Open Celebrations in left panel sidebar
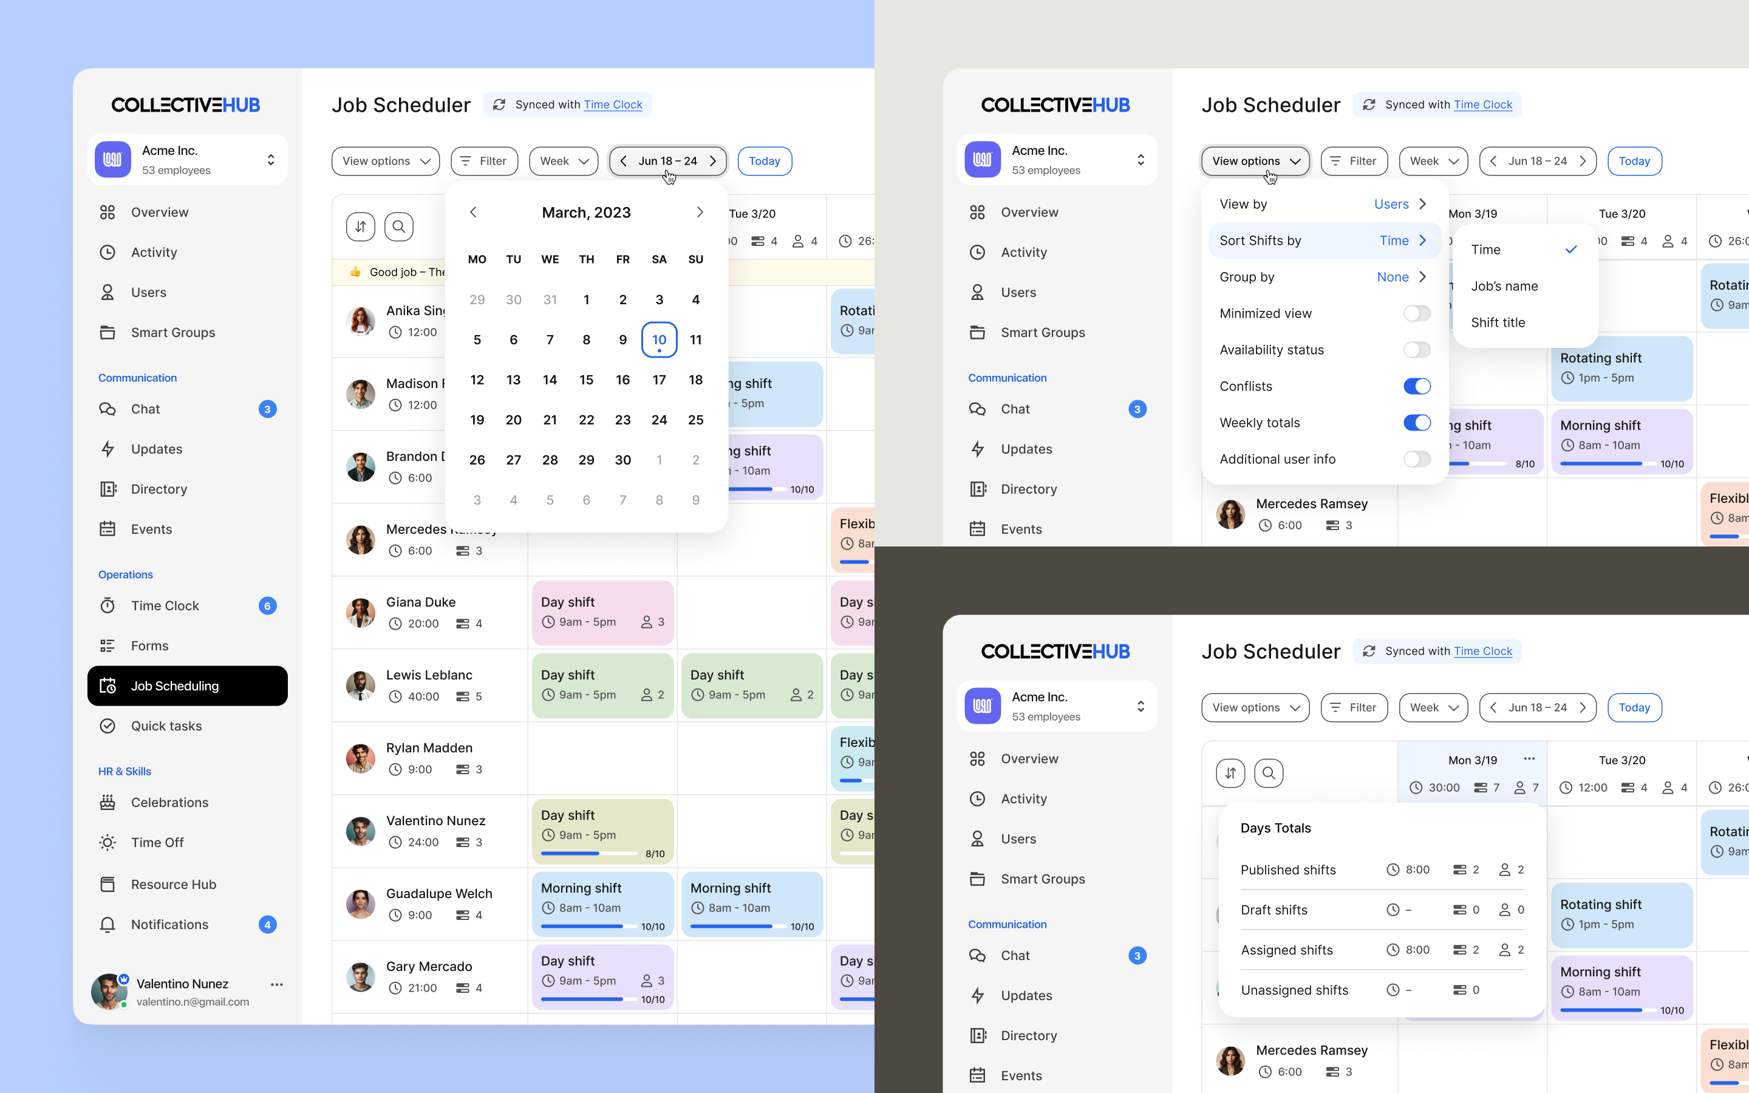 point(187,802)
